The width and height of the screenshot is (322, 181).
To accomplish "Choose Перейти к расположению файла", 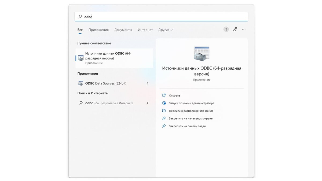I will [x=191, y=111].
